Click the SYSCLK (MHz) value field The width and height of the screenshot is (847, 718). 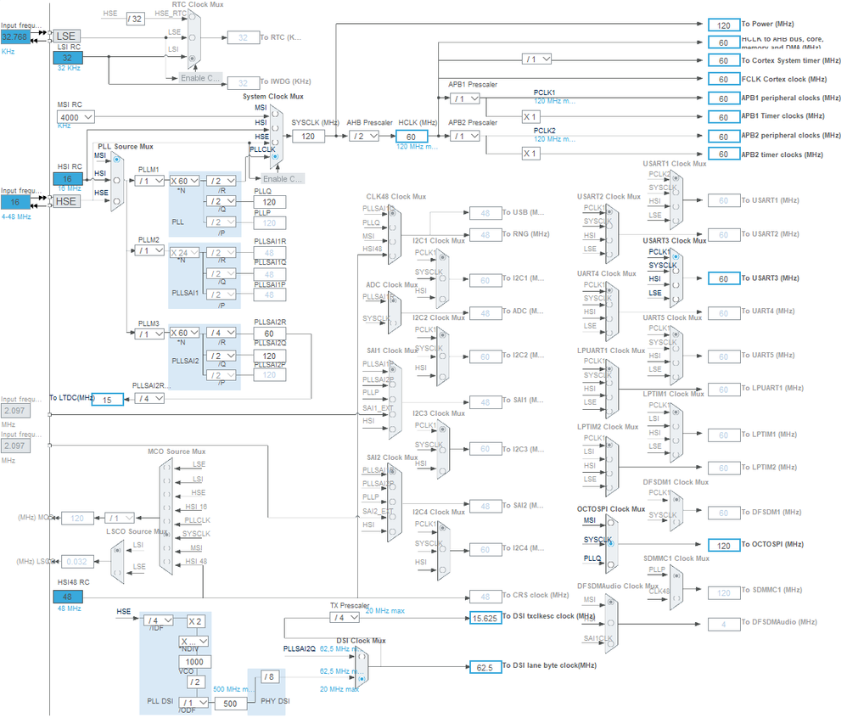click(308, 136)
